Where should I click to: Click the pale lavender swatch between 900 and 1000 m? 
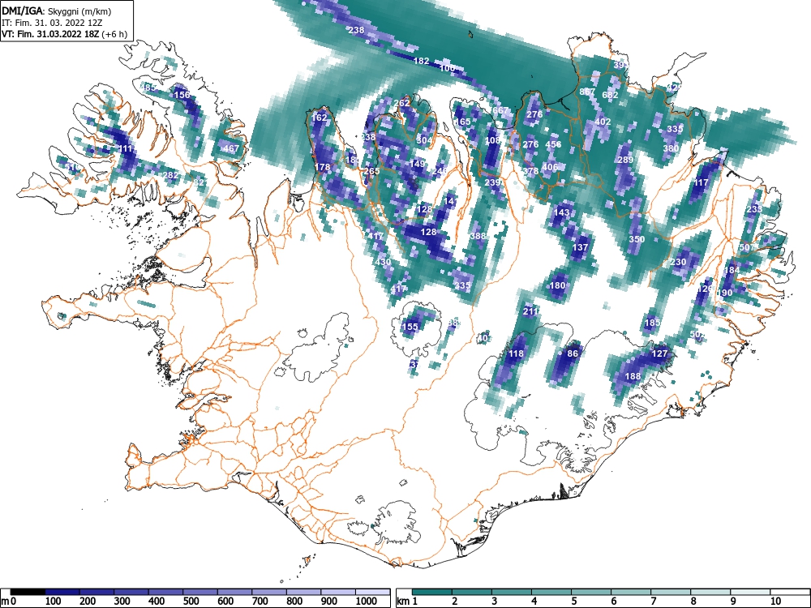pos(338,592)
